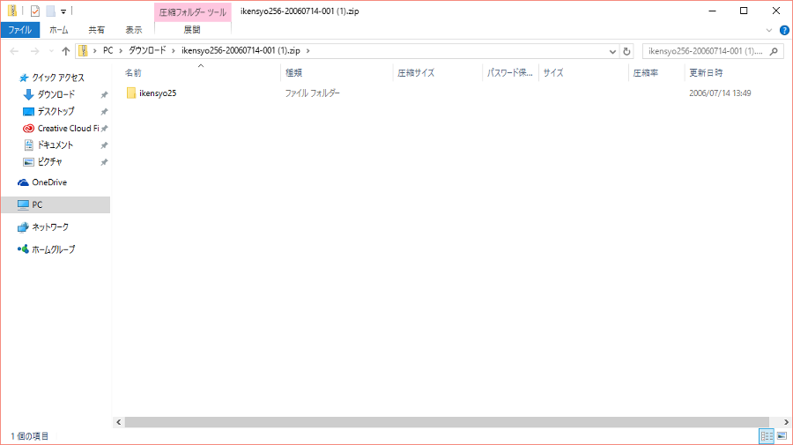Viewport: 793px width, 445px height.
Task: Click the pin icon beside ダウンロード
Action: [x=104, y=94]
